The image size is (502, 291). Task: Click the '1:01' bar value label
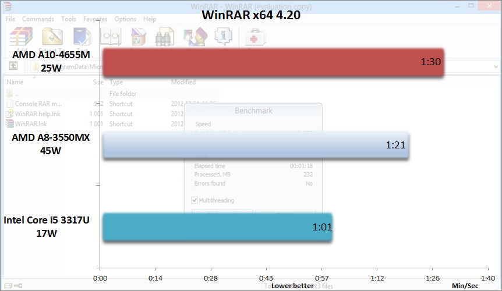322,227
